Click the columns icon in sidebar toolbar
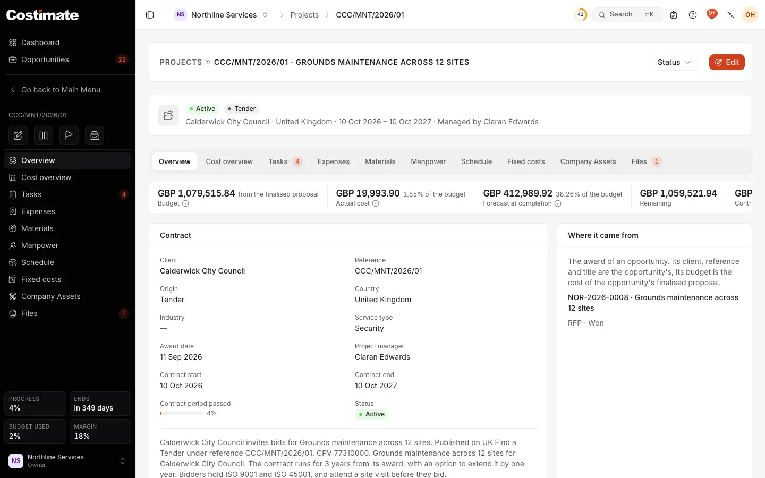765x478 pixels. click(x=44, y=135)
